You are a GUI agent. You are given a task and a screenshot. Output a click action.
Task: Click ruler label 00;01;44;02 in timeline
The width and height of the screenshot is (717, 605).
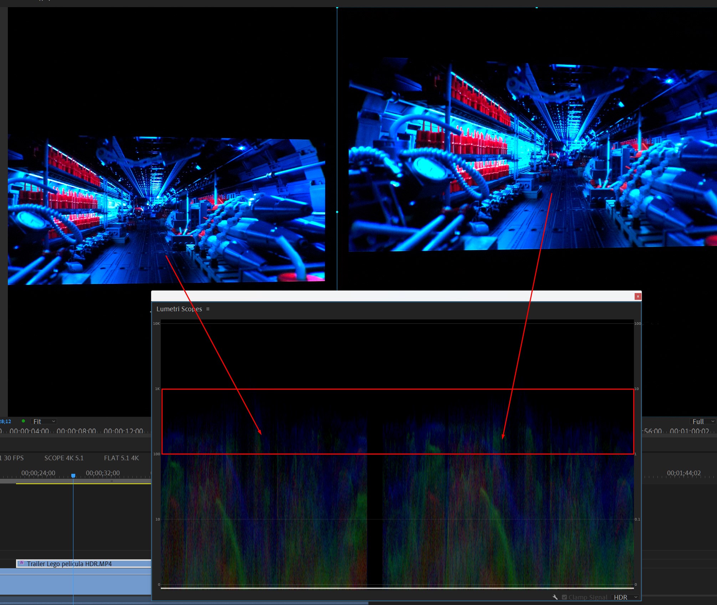point(684,473)
